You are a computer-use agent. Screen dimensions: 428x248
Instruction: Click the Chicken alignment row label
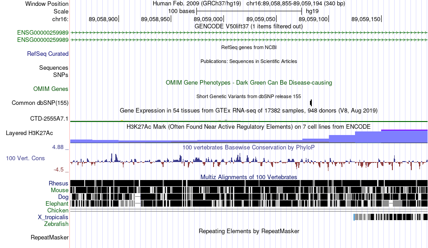[58, 210]
